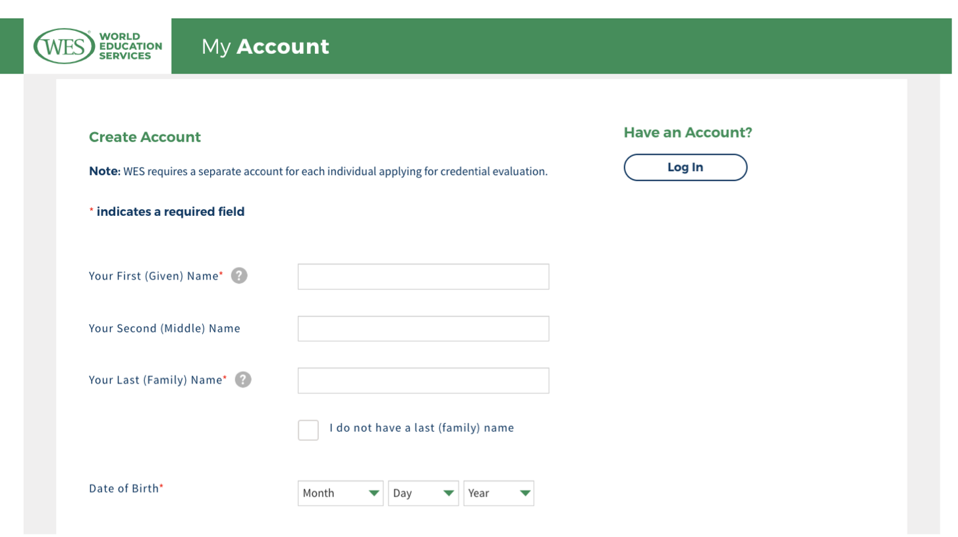Click the Date of Birth label
Viewport: 958px width, 537px height.
(x=125, y=488)
